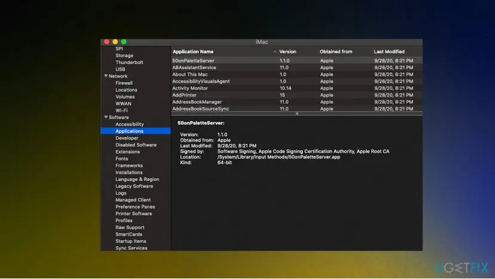Viewport: 495px width, 279px height.
Task: Select the AddressBookManager row
Action: coord(297,102)
